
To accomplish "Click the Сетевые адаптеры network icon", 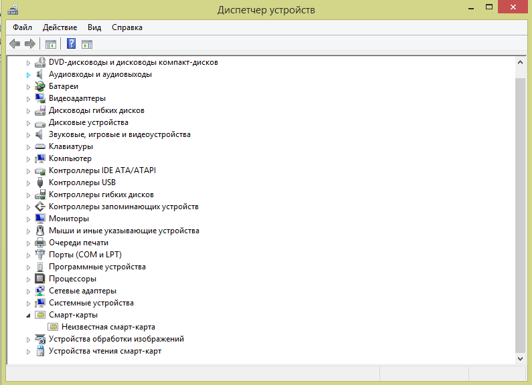I will (40, 291).
